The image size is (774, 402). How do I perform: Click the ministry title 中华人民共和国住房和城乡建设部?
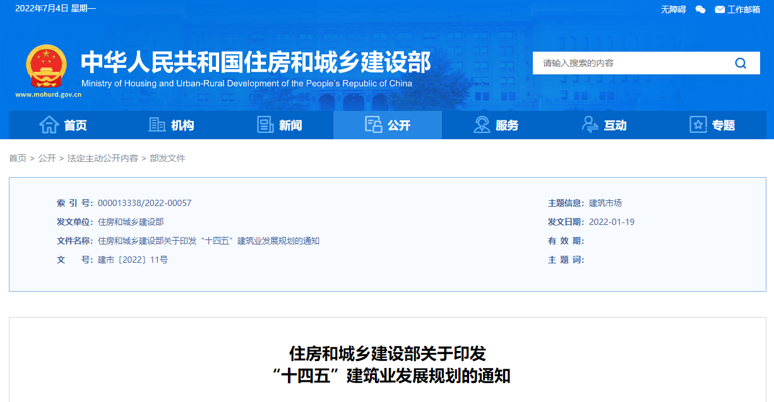pyautogui.click(x=256, y=62)
